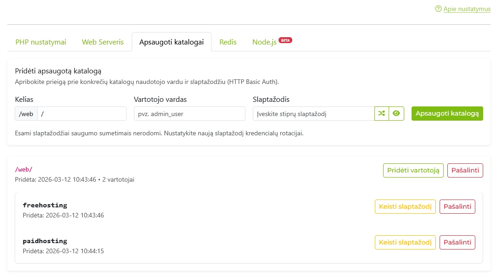Image resolution: width=496 pixels, height=278 pixels.
Task: Toggle password visibility with the eye icon
Action: [x=396, y=114]
